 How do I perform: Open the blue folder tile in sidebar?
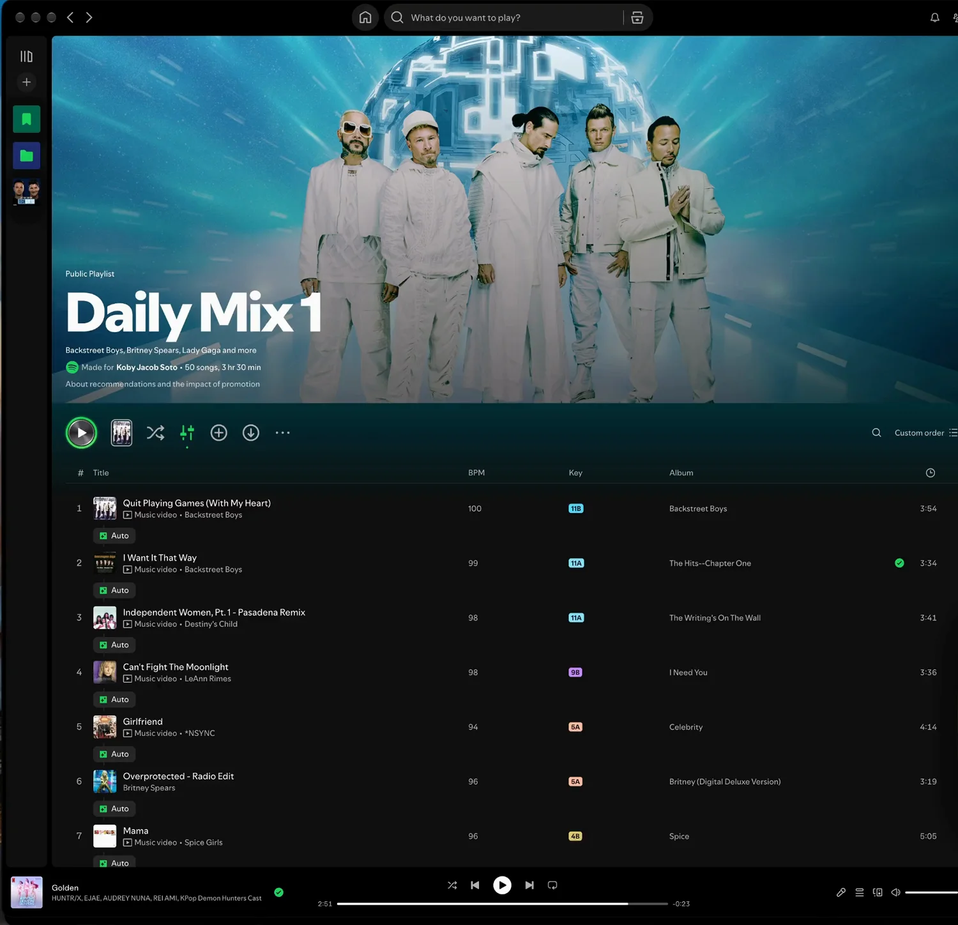pyautogui.click(x=26, y=156)
